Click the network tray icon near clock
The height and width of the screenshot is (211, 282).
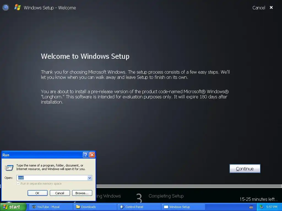pyautogui.click(x=261, y=207)
